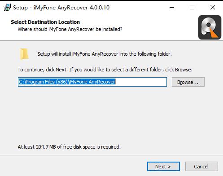Close the AnyRecover setup dialog

click(213, 7)
